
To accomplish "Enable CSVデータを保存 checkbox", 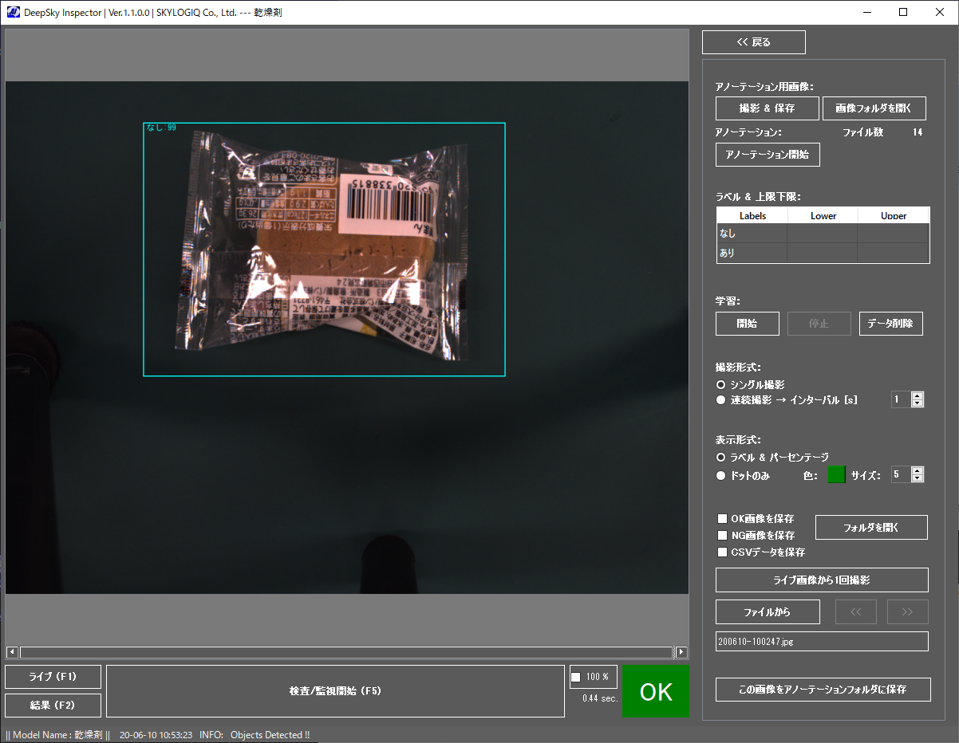I will point(723,552).
